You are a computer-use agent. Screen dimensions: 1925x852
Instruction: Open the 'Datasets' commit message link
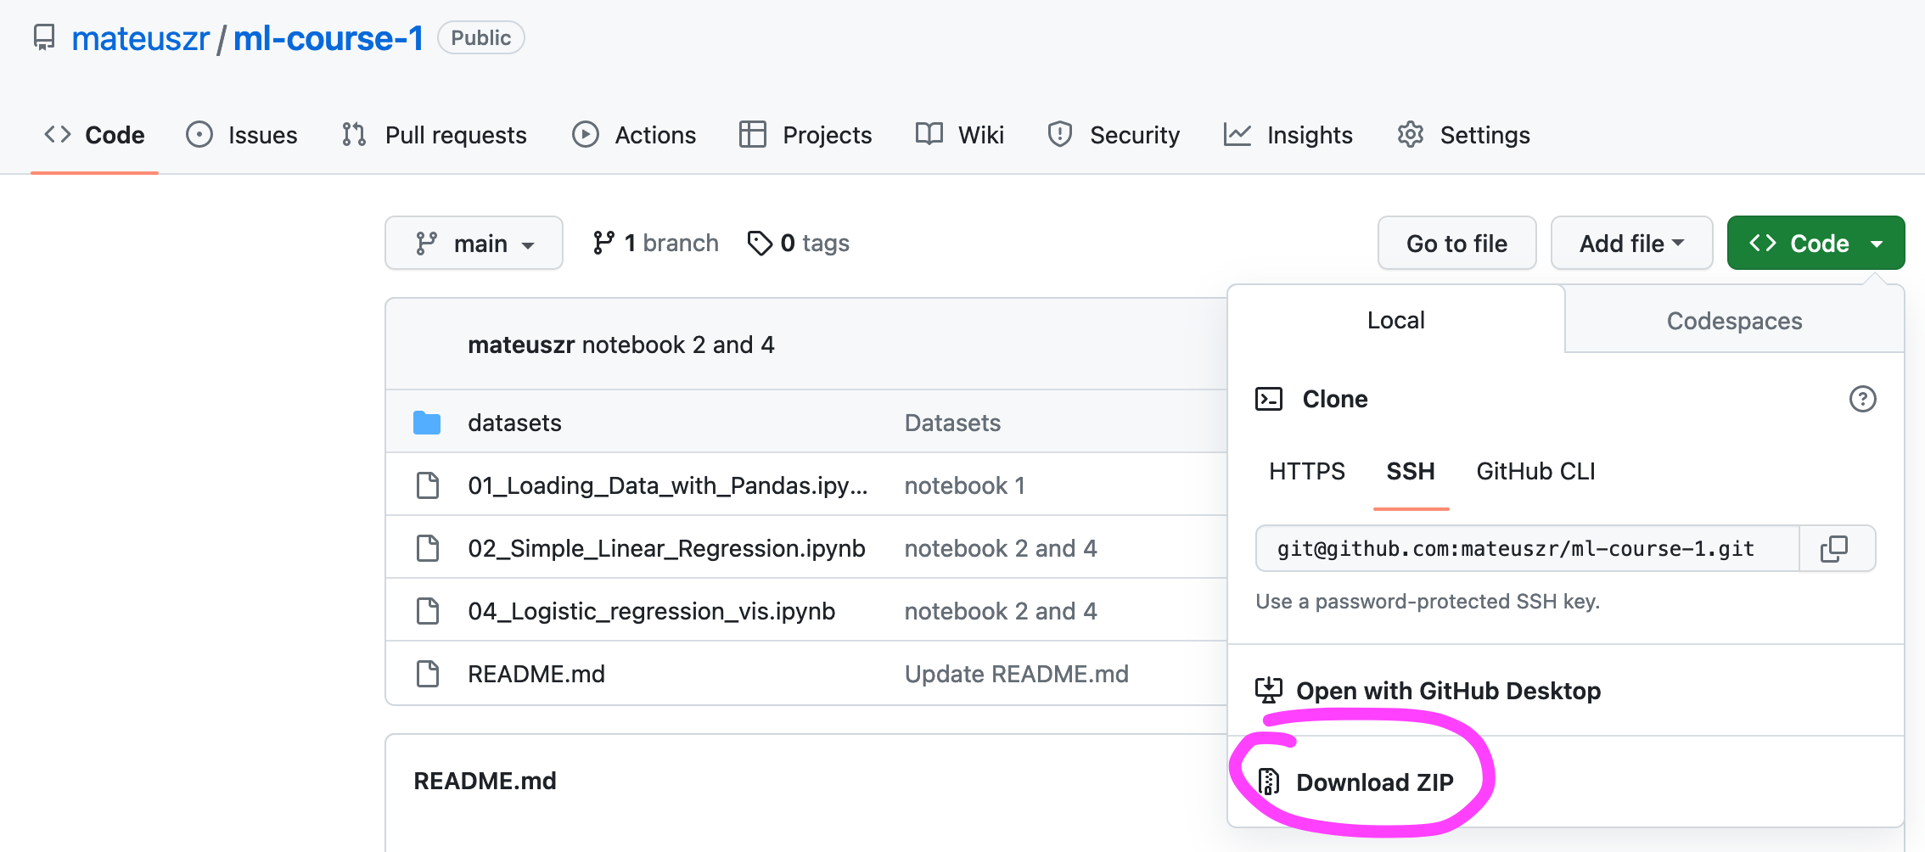tap(952, 423)
